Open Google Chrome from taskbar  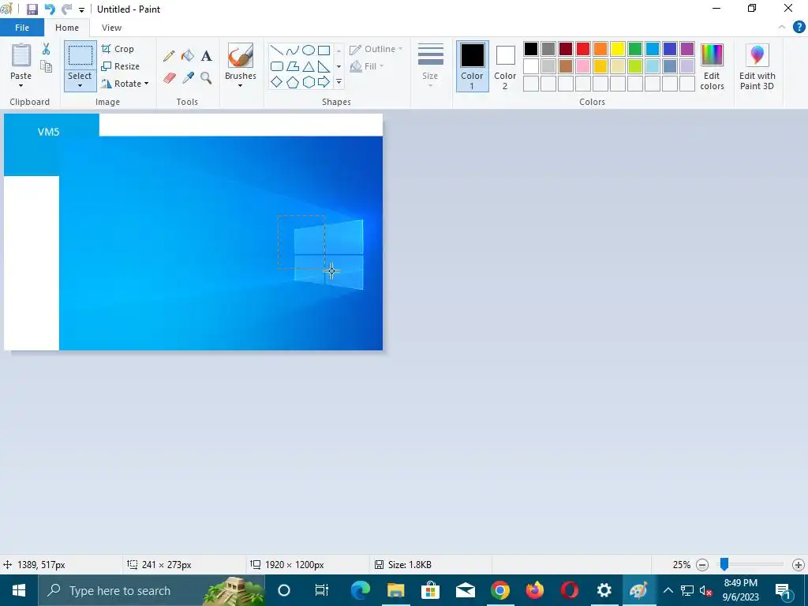(499, 590)
